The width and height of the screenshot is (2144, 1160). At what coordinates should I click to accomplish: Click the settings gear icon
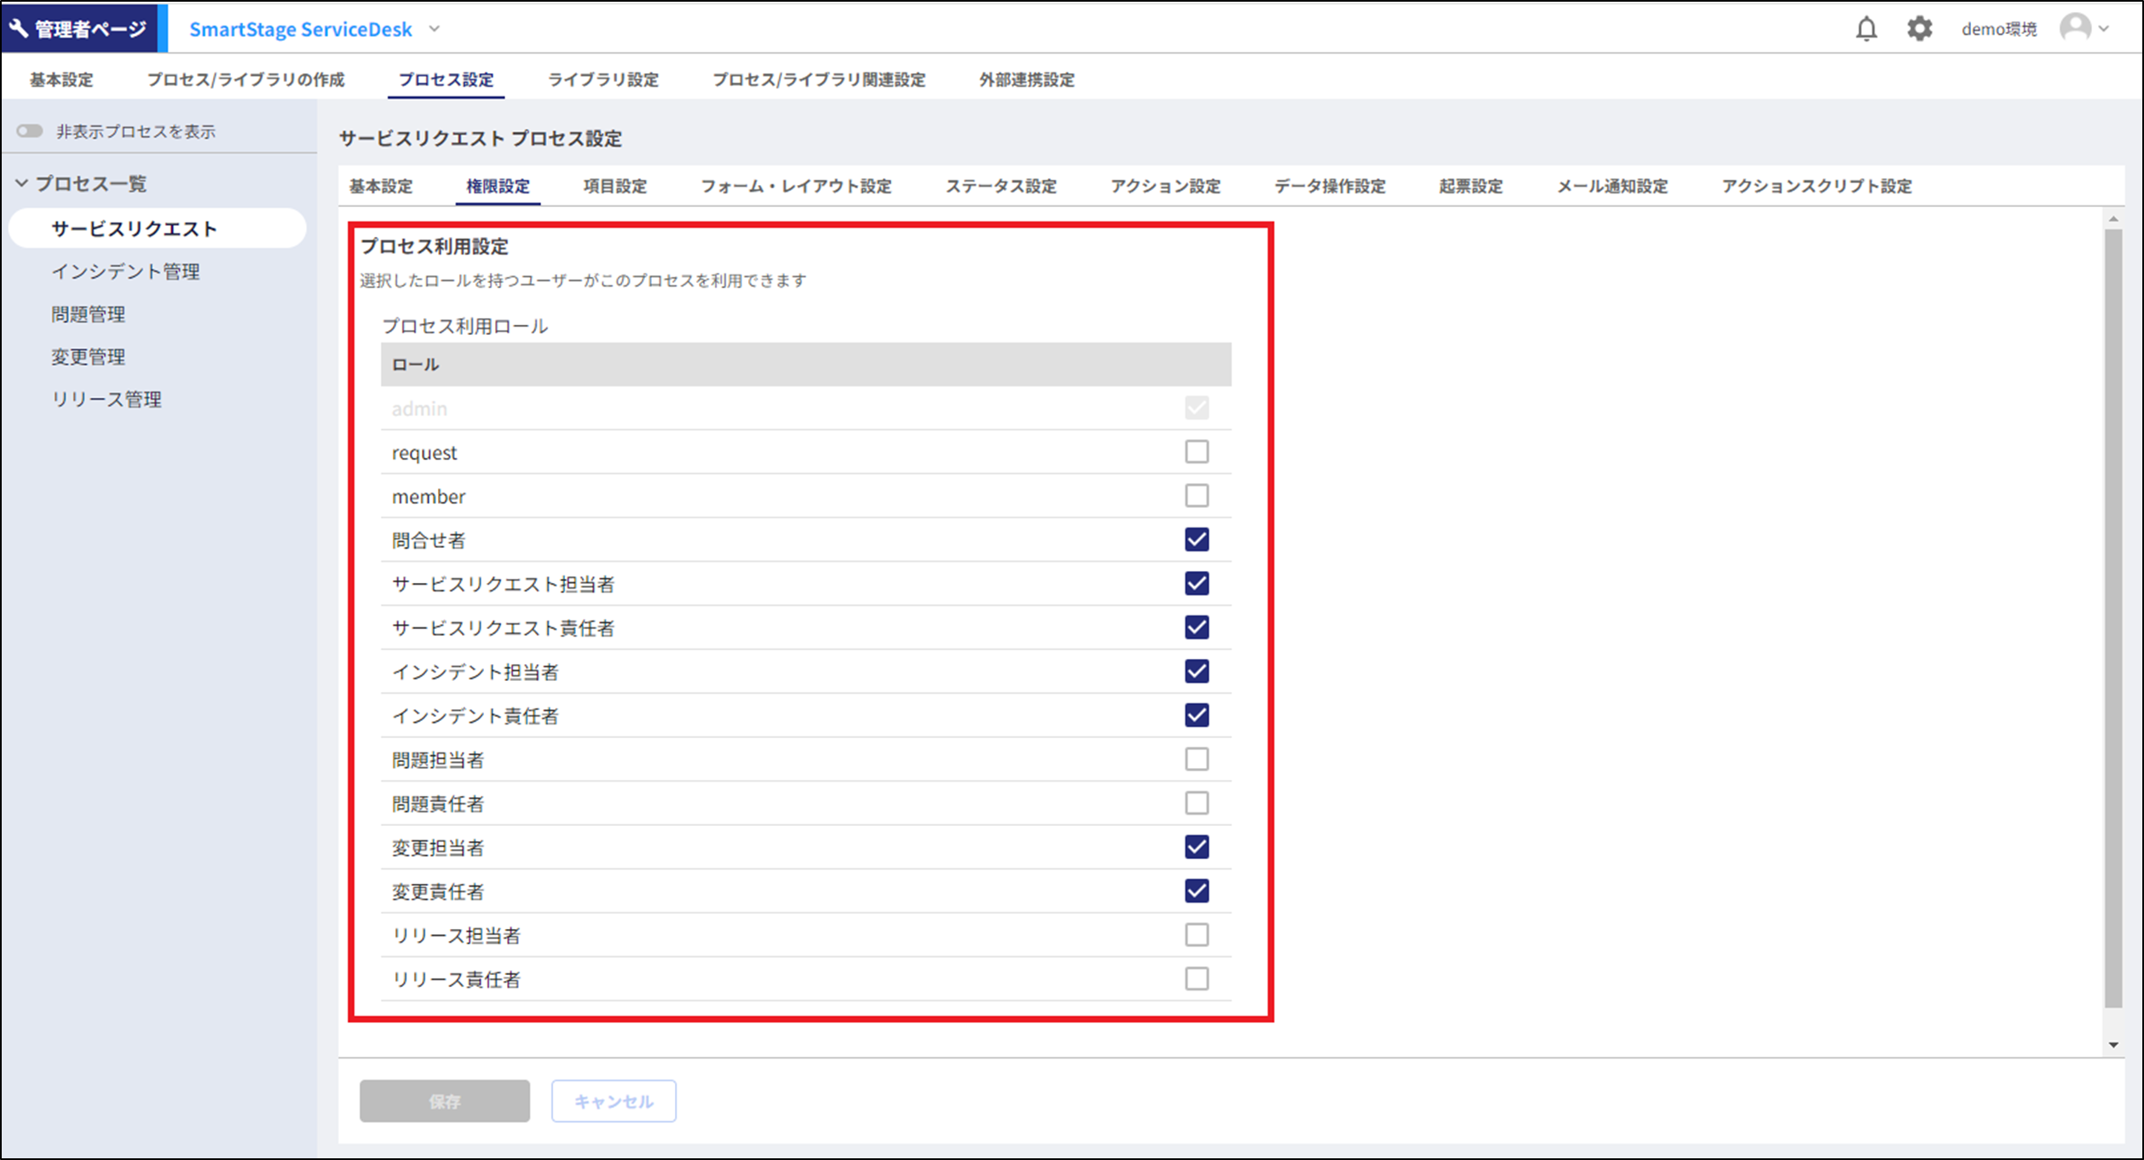pyautogui.click(x=1919, y=29)
